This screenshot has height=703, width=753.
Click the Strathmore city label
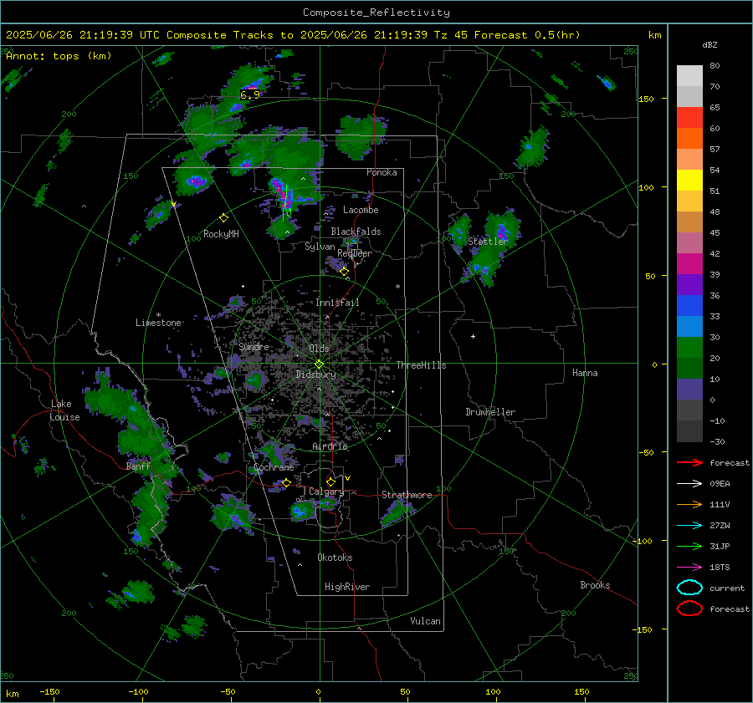point(407,495)
